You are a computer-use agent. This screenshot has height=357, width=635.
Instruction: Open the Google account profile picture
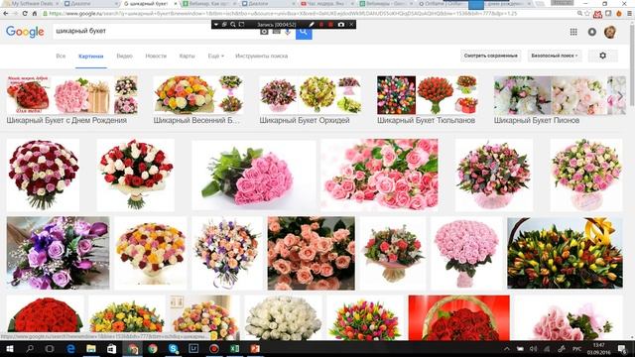coord(610,32)
